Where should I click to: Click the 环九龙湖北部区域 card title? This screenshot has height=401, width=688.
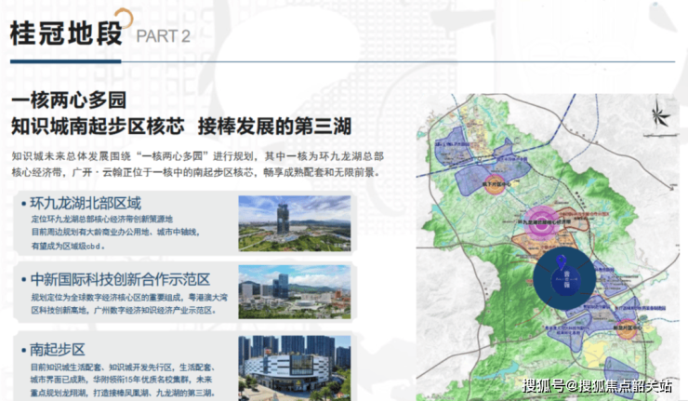coord(86,204)
